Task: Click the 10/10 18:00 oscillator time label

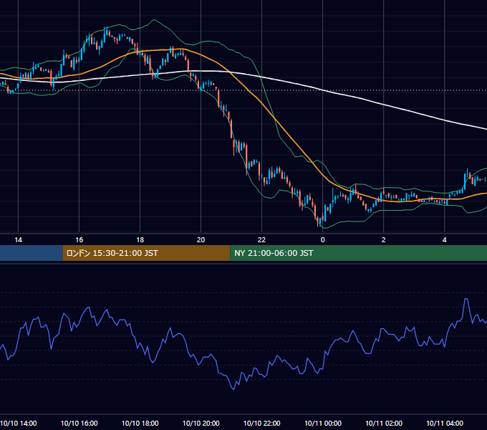Action: [x=140, y=424]
